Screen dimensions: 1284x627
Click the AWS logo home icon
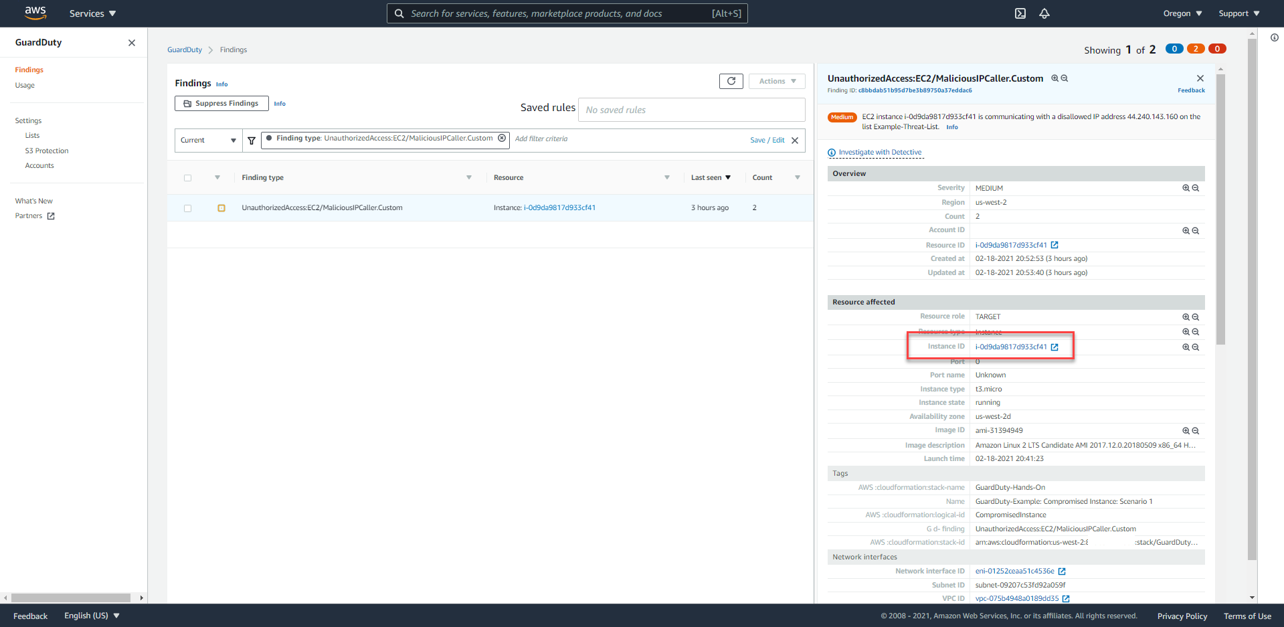click(x=35, y=13)
